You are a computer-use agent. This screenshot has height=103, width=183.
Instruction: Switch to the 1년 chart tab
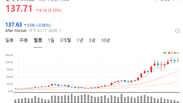pyautogui.click(x=80, y=40)
